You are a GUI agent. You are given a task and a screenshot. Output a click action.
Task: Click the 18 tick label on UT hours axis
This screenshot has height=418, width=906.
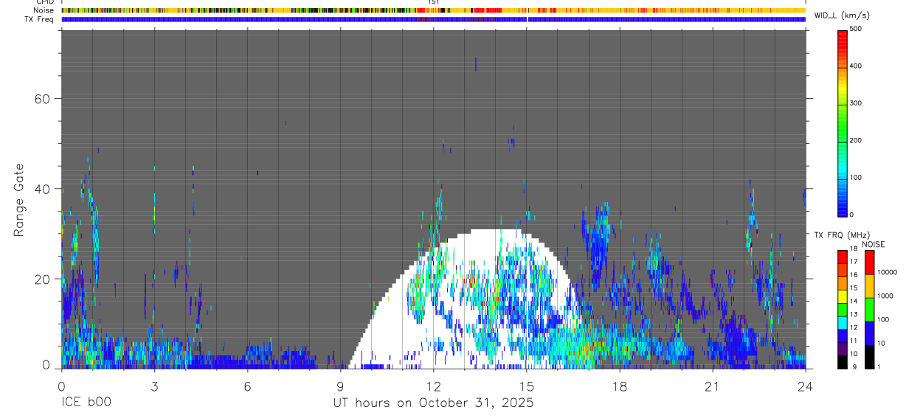[619, 386]
